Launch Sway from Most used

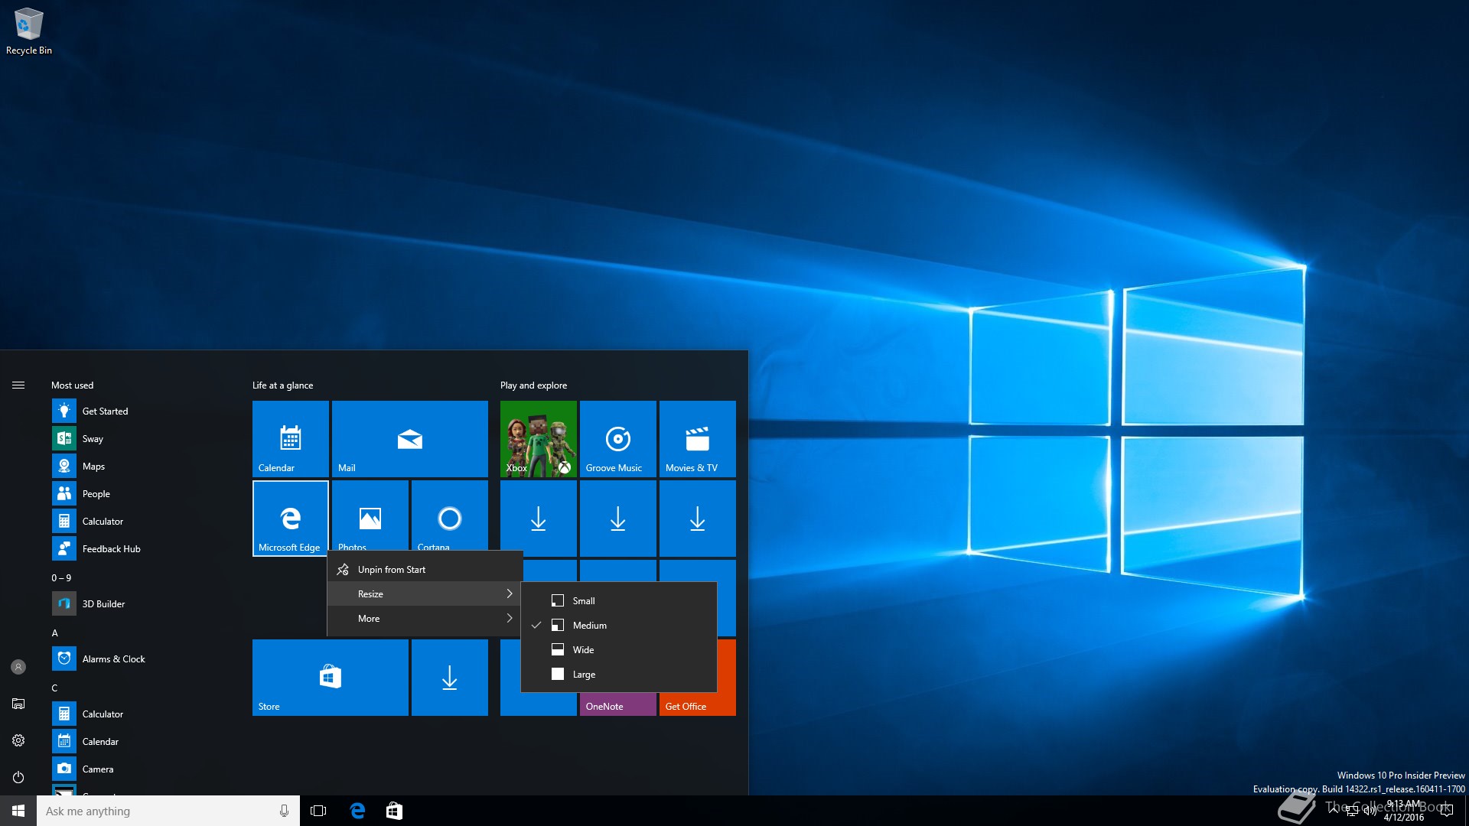[142, 439]
